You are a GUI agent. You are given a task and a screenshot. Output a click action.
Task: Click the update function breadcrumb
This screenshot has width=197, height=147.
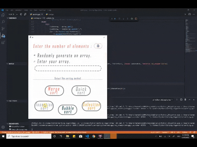pyautogui.click(x=50, y=18)
